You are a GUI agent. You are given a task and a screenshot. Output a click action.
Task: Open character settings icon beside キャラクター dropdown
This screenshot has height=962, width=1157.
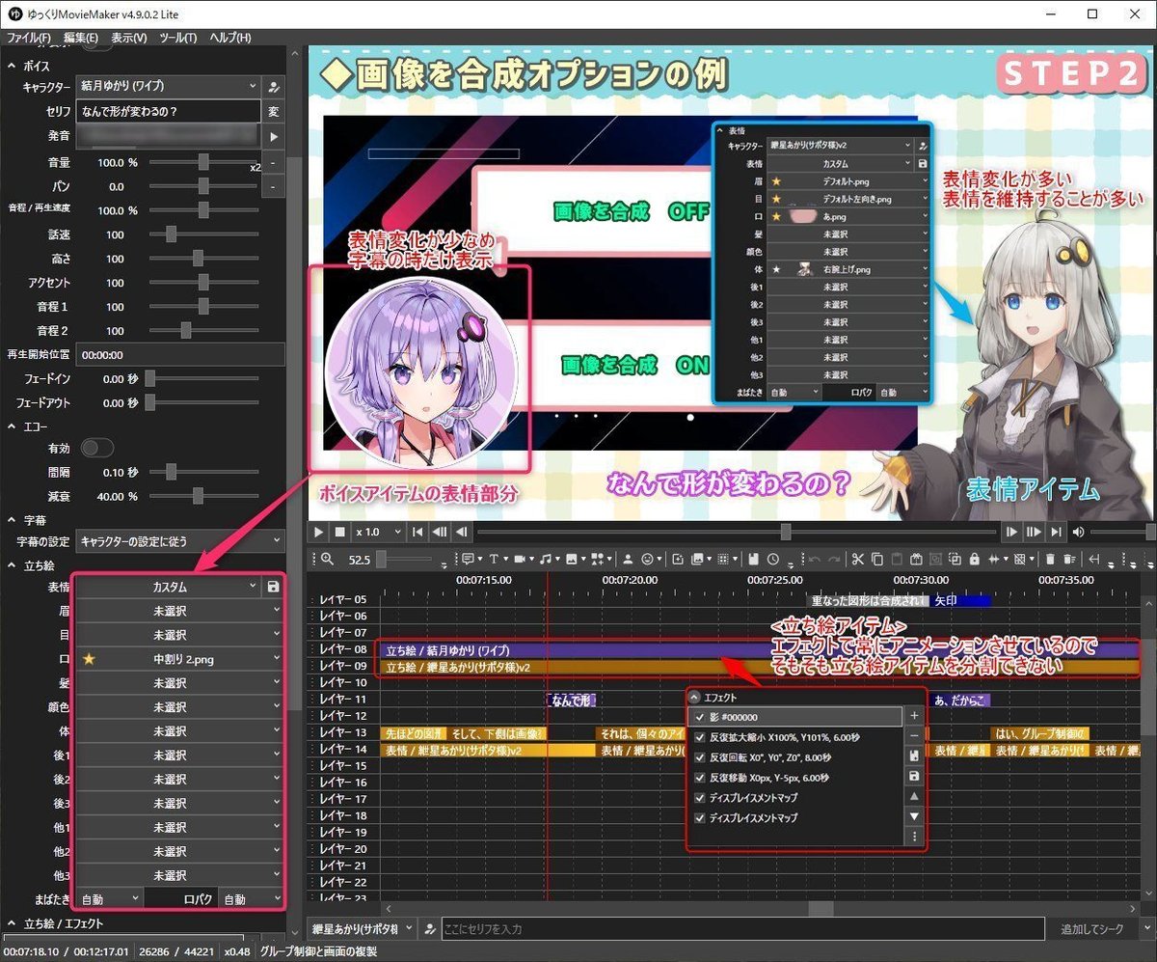click(274, 87)
